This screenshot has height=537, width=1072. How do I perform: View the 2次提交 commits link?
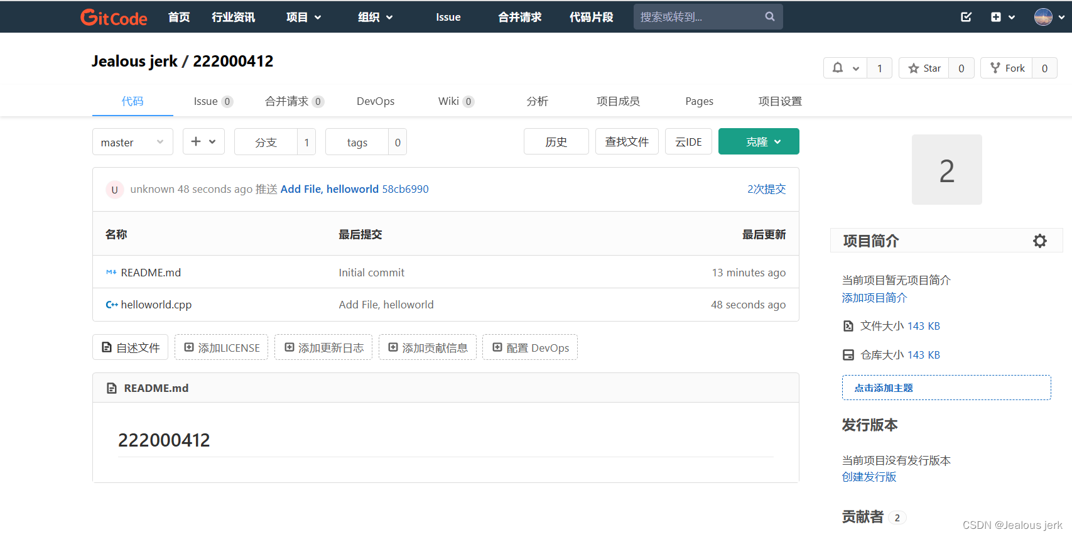pos(766,189)
